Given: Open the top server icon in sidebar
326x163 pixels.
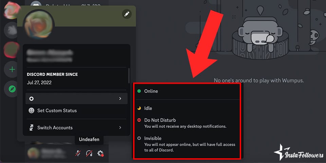Looking at the screenshot, I should (x=12, y=10).
